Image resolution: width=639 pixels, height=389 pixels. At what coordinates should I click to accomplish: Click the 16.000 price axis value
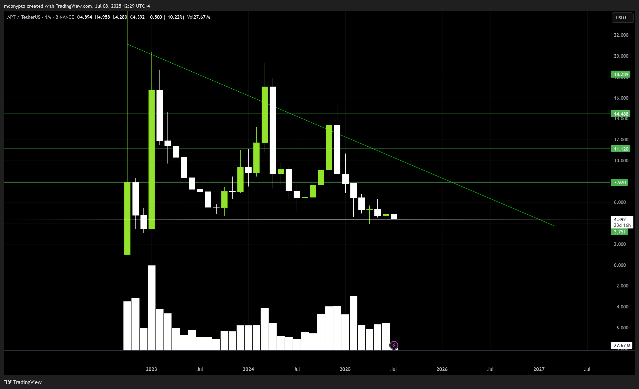621,98
